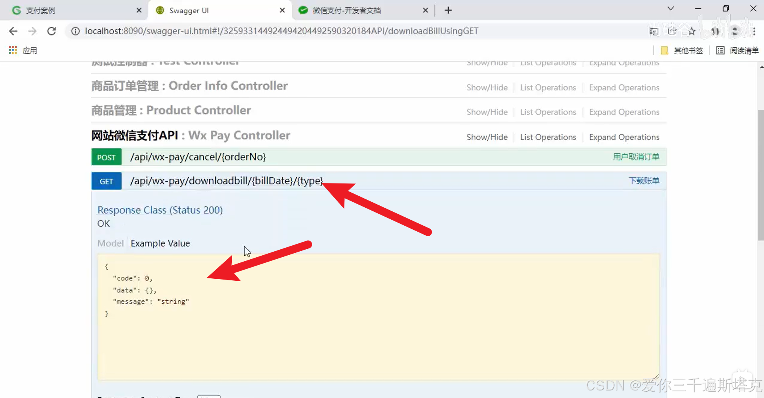Close the Swagger UI tab
Image resolution: width=764 pixels, height=398 pixels.
[x=282, y=10]
